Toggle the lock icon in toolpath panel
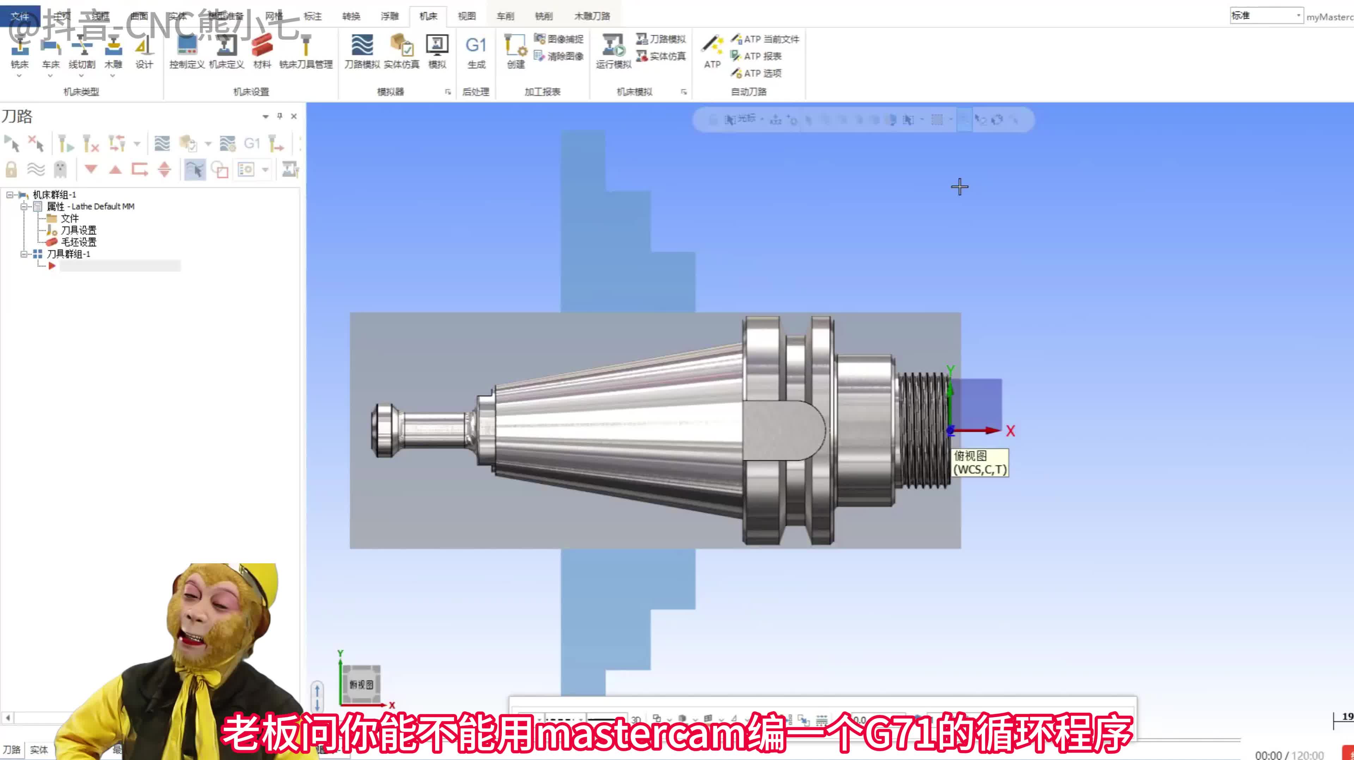Screen dimensions: 1354x760 [x=11, y=169]
